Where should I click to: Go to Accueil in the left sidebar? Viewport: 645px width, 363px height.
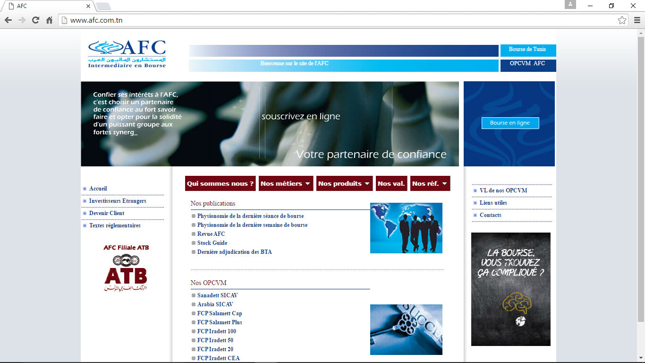point(98,189)
